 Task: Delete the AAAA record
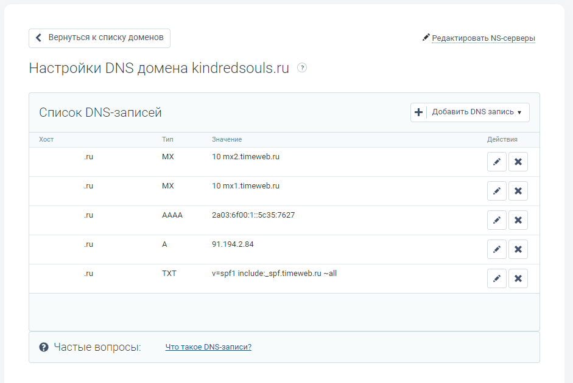coord(518,220)
